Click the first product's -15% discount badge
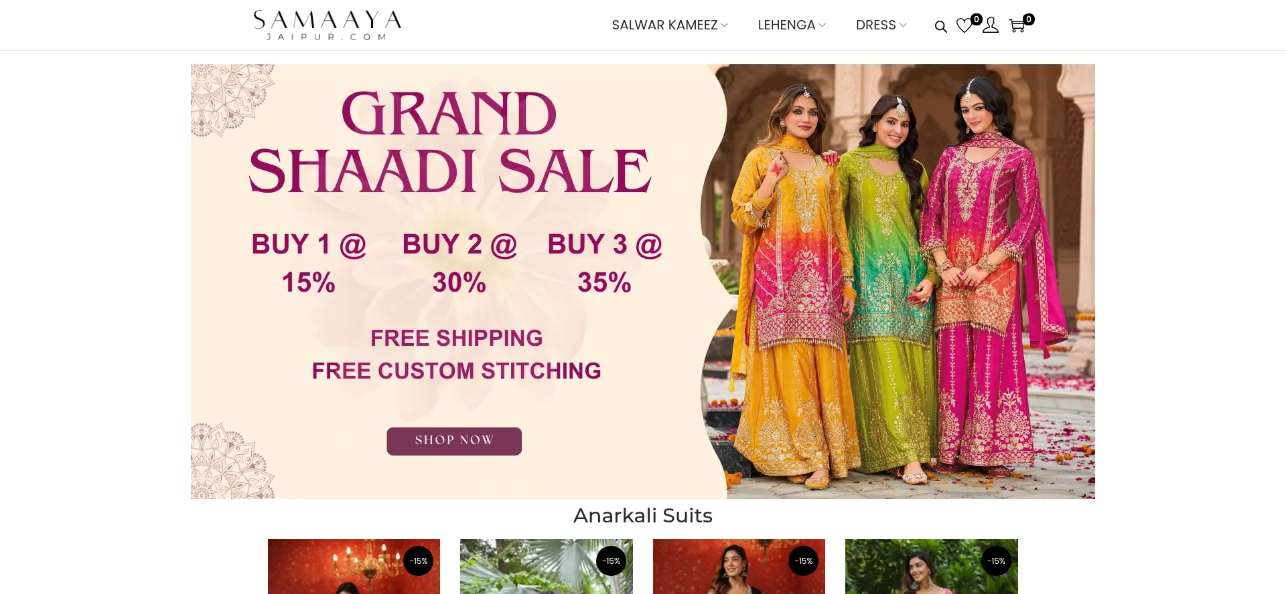Screen dimensions: 1286x594 [419, 561]
